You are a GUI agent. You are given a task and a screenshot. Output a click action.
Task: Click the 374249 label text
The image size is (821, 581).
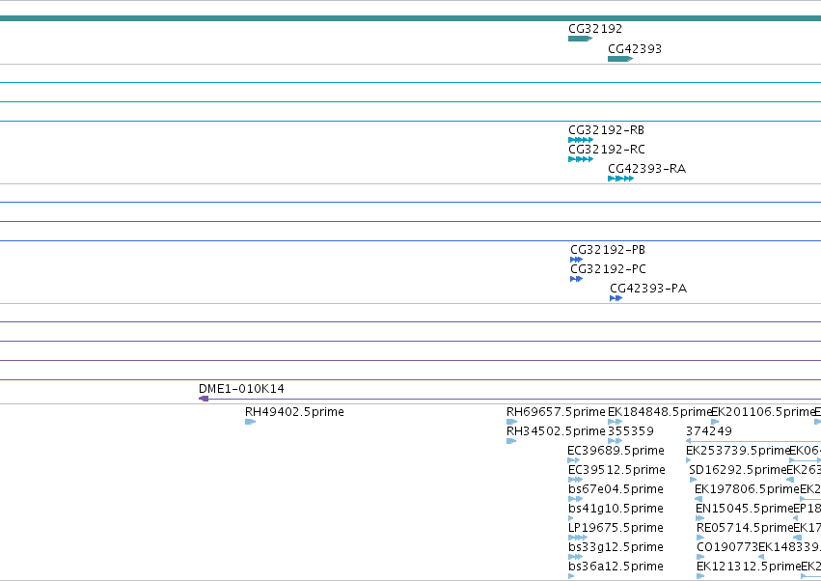click(709, 431)
